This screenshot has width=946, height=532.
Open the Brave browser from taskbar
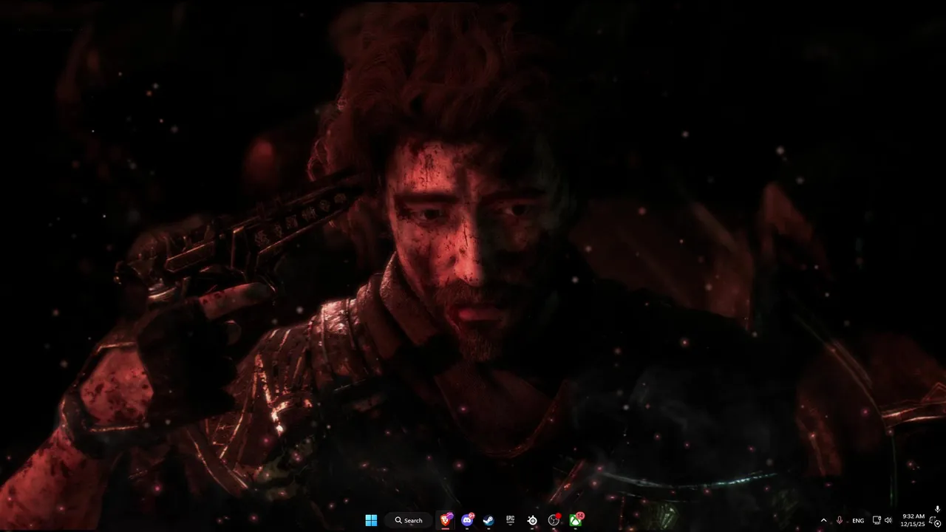[446, 520]
